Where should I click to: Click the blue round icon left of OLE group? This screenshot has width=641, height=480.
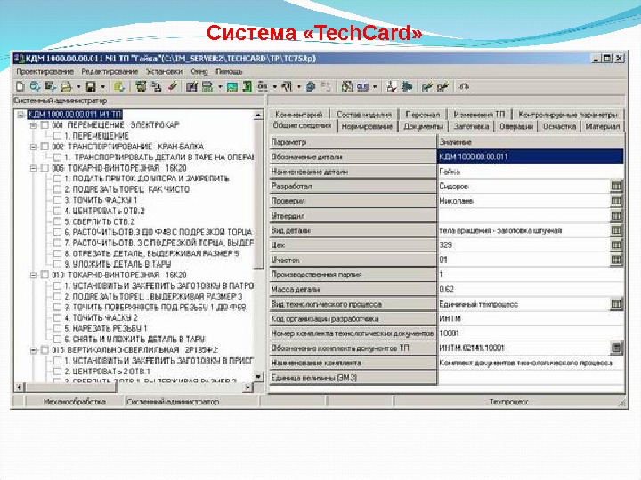tap(311, 86)
